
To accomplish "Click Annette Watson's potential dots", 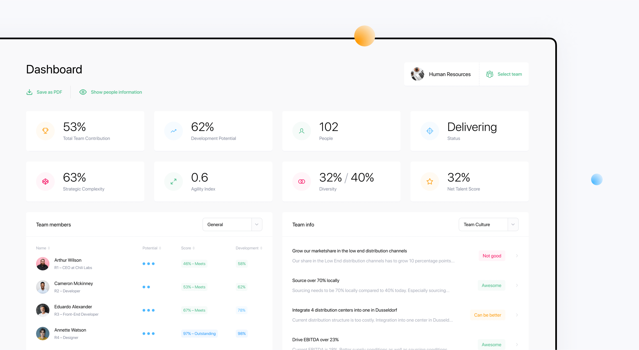I will pos(148,333).
